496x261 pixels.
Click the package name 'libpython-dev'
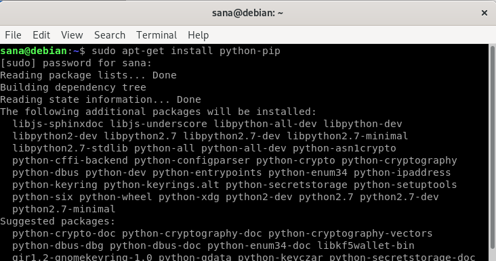pos(363,124)
